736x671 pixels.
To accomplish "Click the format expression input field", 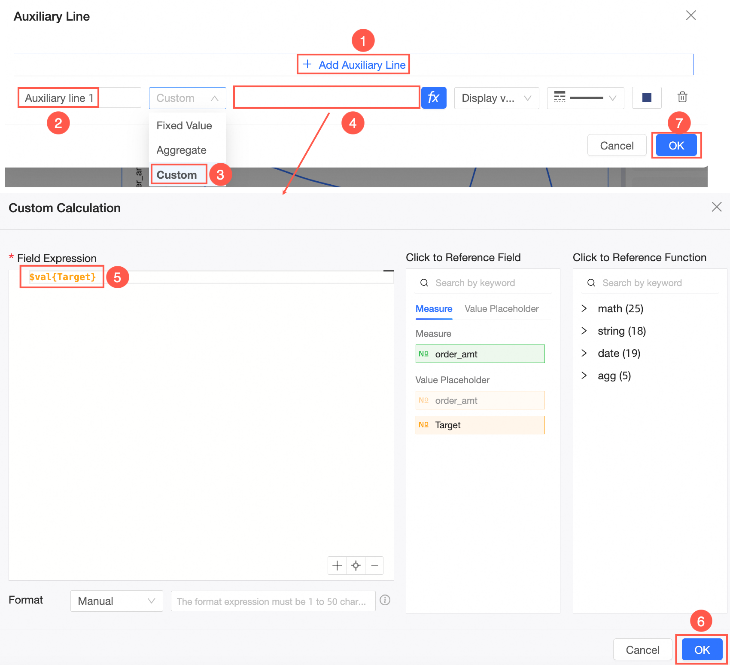I will 273,601.
